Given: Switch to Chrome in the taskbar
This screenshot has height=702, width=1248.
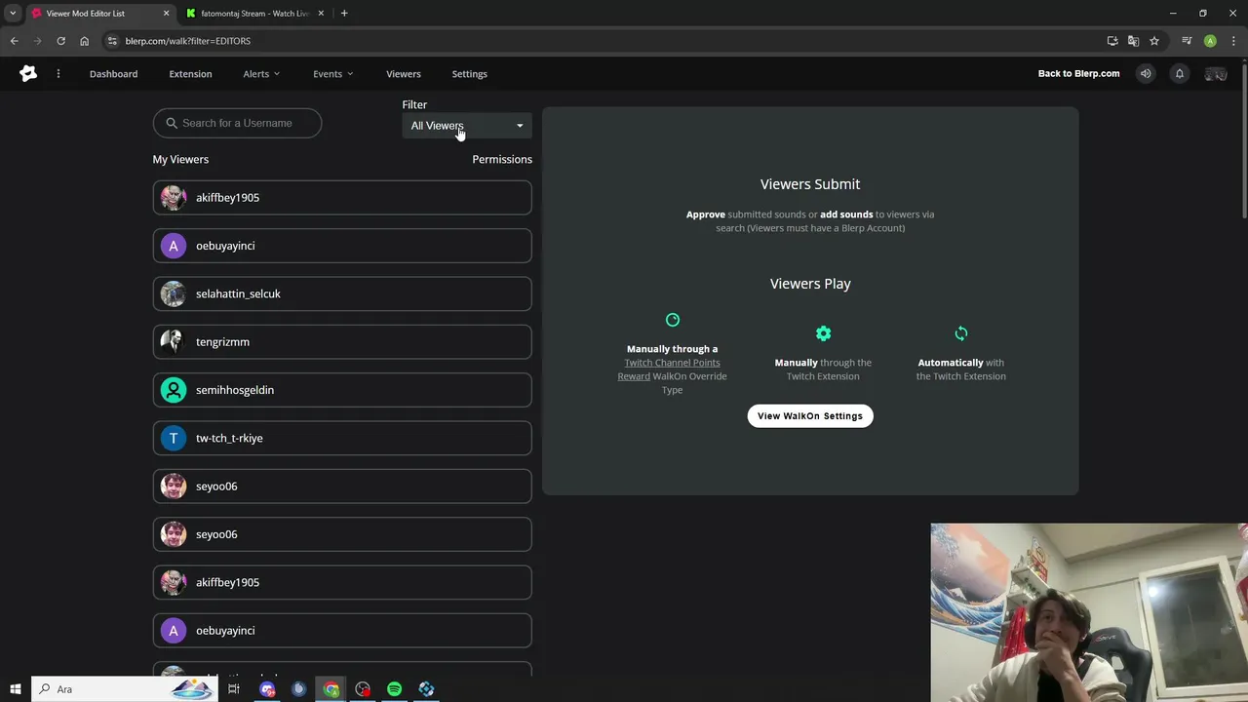Looking at the screenshot, I should point(331,689).
